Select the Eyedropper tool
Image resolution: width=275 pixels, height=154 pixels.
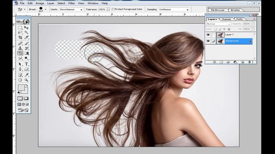pos(26,75)
